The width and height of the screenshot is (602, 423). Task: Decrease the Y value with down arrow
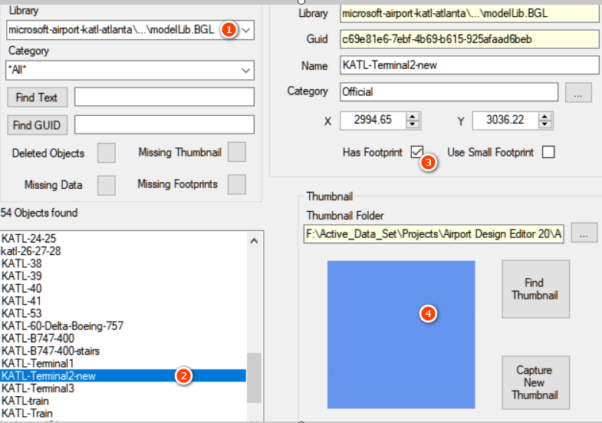[x=544, y=124]
